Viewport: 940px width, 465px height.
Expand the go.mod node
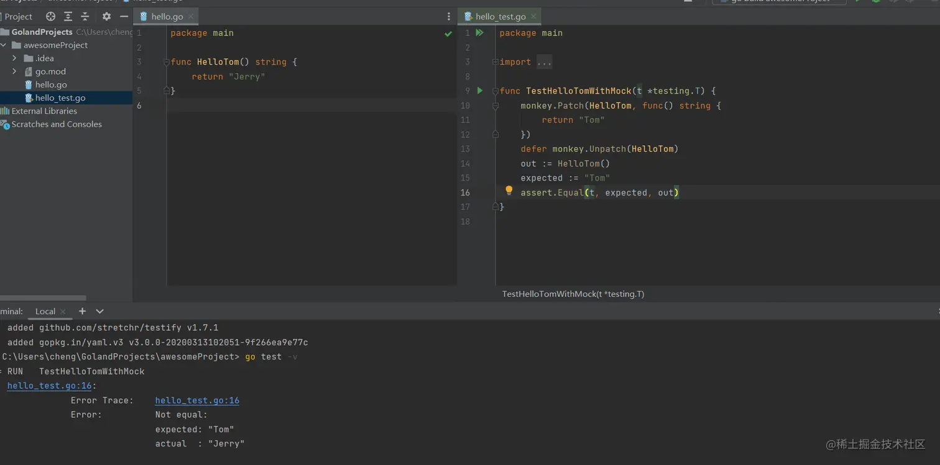coord(14,71)
